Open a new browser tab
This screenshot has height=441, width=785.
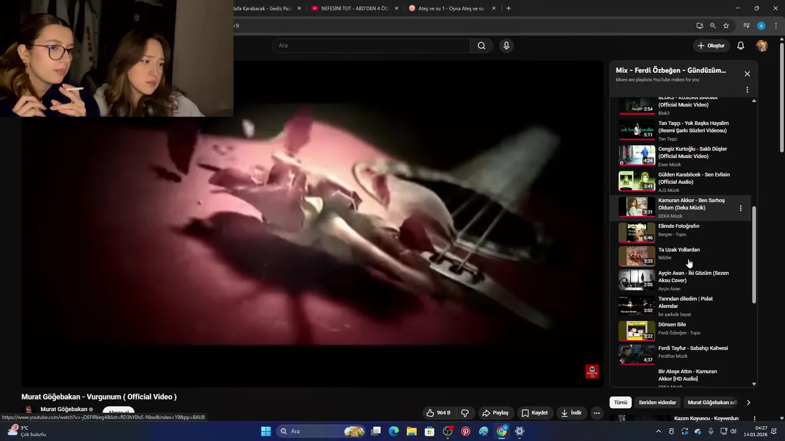[508, 9]
